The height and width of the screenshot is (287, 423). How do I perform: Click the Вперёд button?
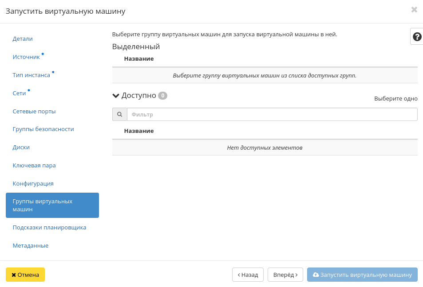pyautogui.click(x=285, y=275)
